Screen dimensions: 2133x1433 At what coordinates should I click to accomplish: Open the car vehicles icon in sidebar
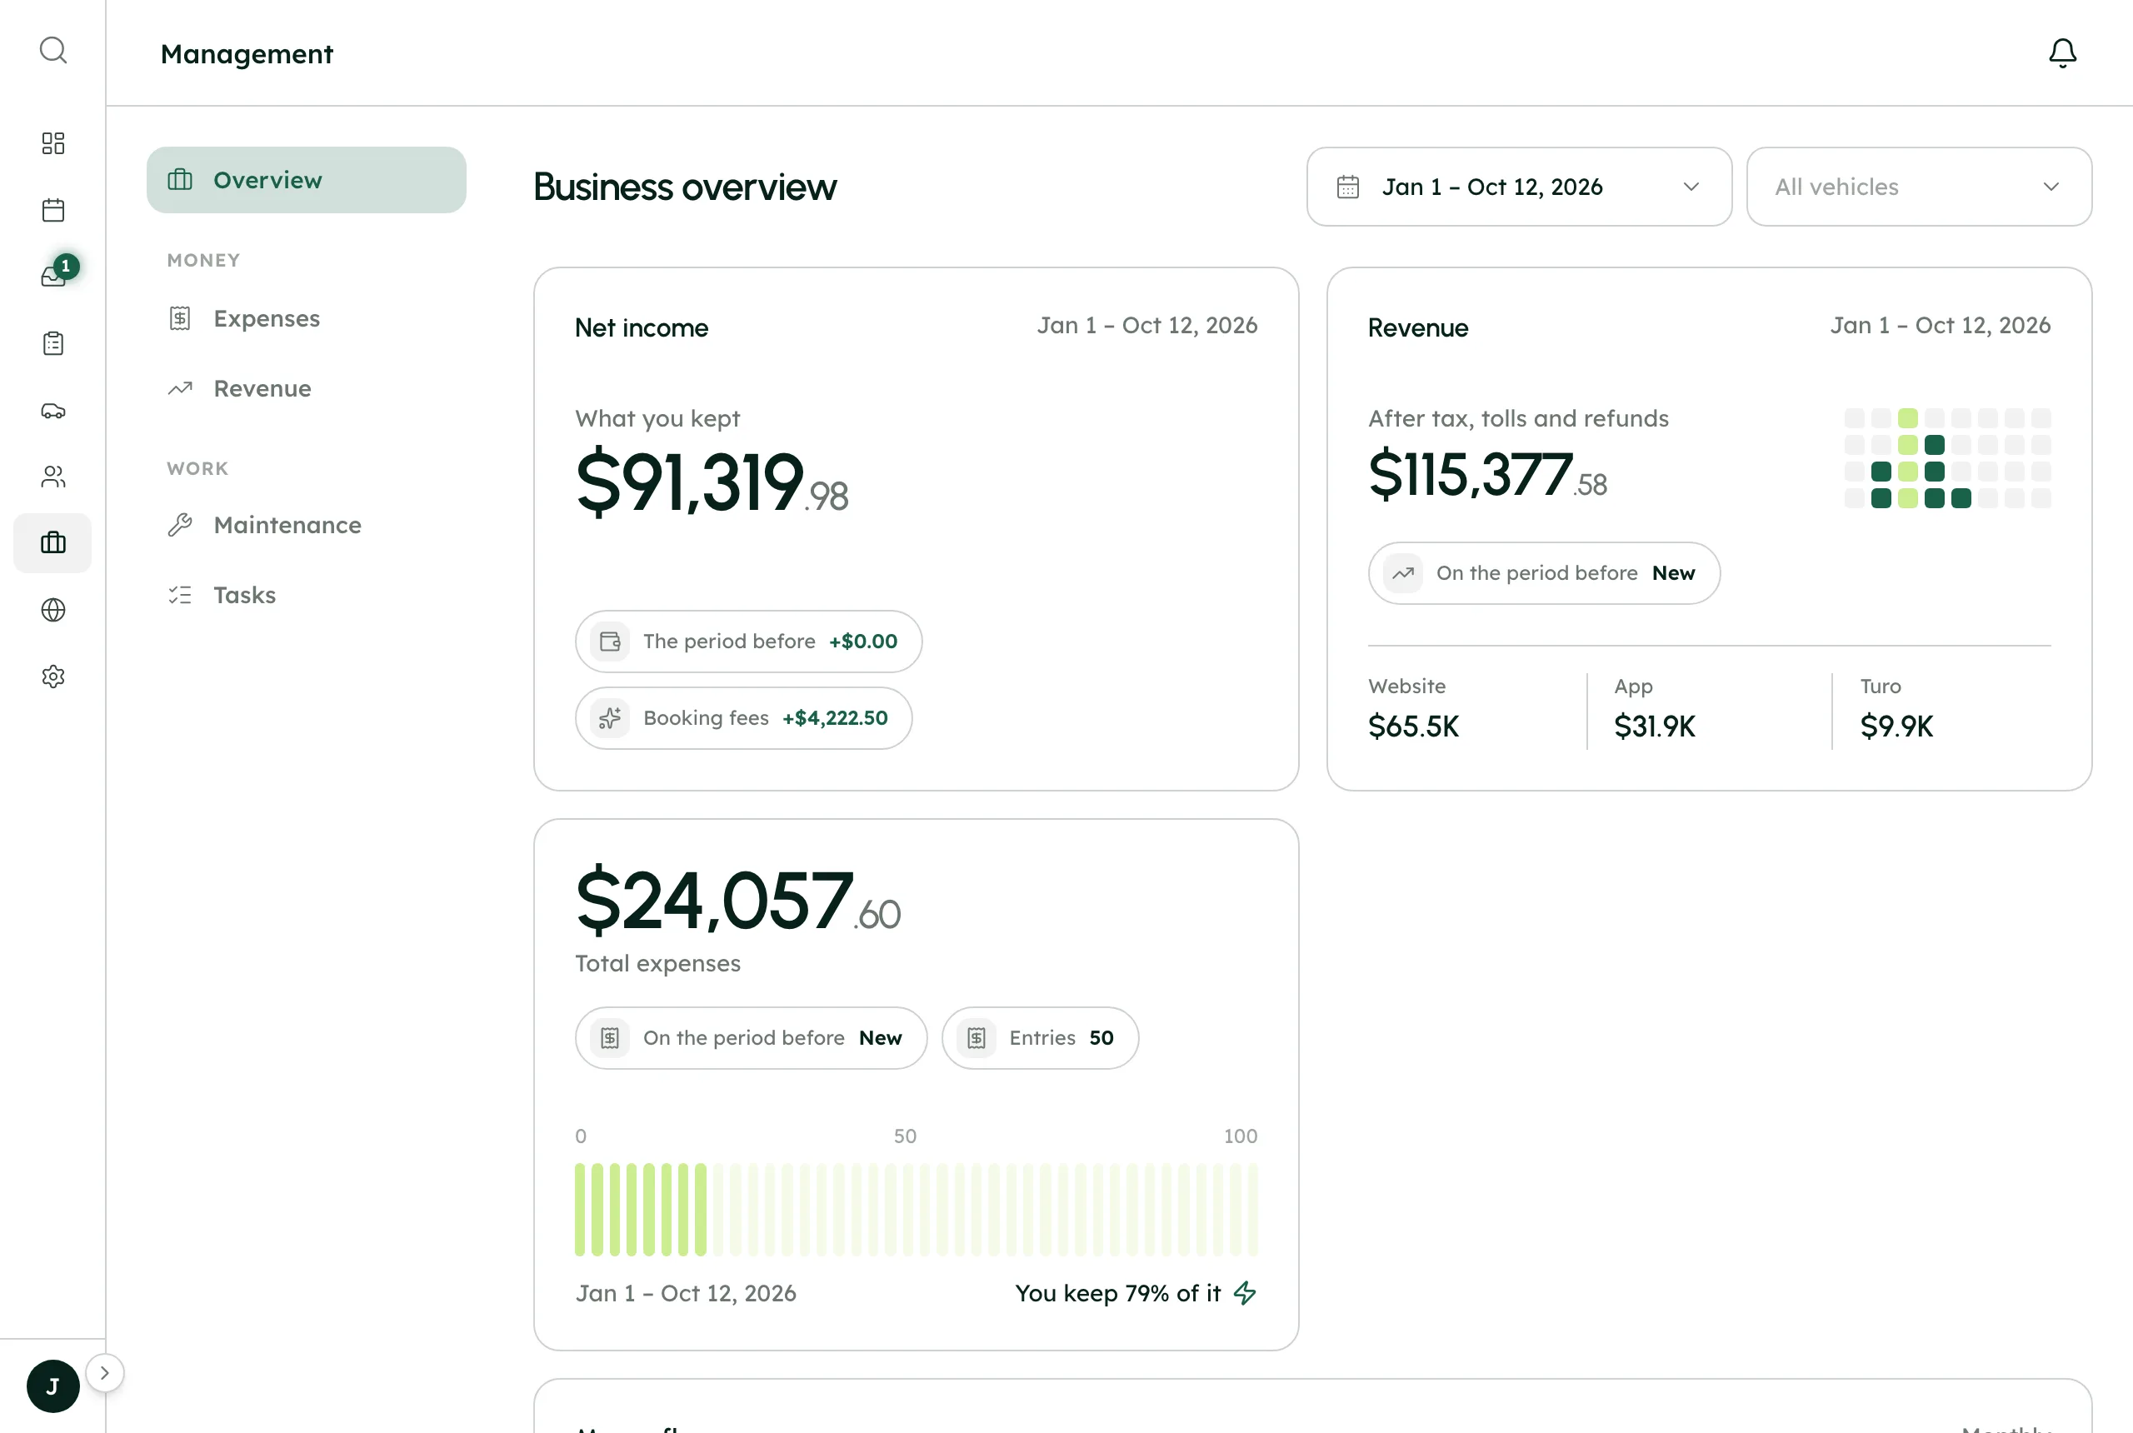tap(53, 411)
